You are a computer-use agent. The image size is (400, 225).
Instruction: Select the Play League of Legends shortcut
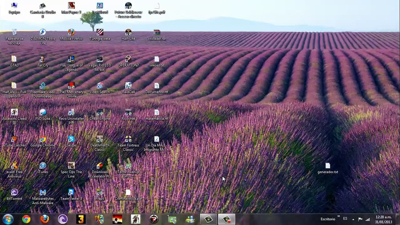[71, 63]
